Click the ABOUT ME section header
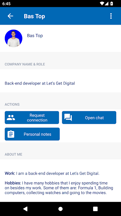This screenshot has width=121, height=216. click(13, 154)
